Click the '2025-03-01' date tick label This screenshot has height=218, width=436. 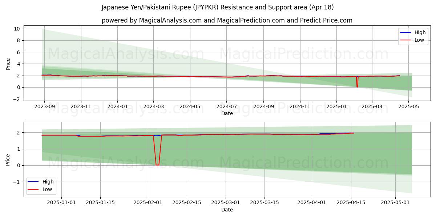tap(226, 203)
